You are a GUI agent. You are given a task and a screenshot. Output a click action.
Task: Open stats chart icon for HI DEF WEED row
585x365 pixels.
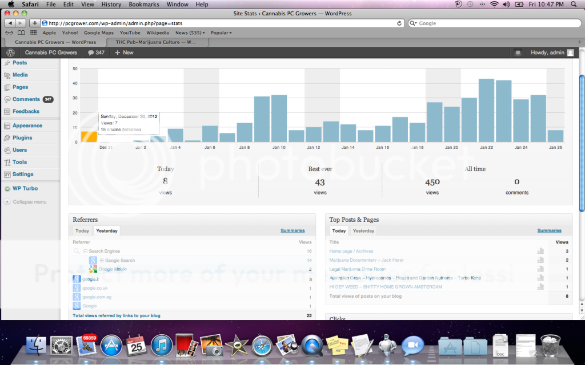(540, 287)
